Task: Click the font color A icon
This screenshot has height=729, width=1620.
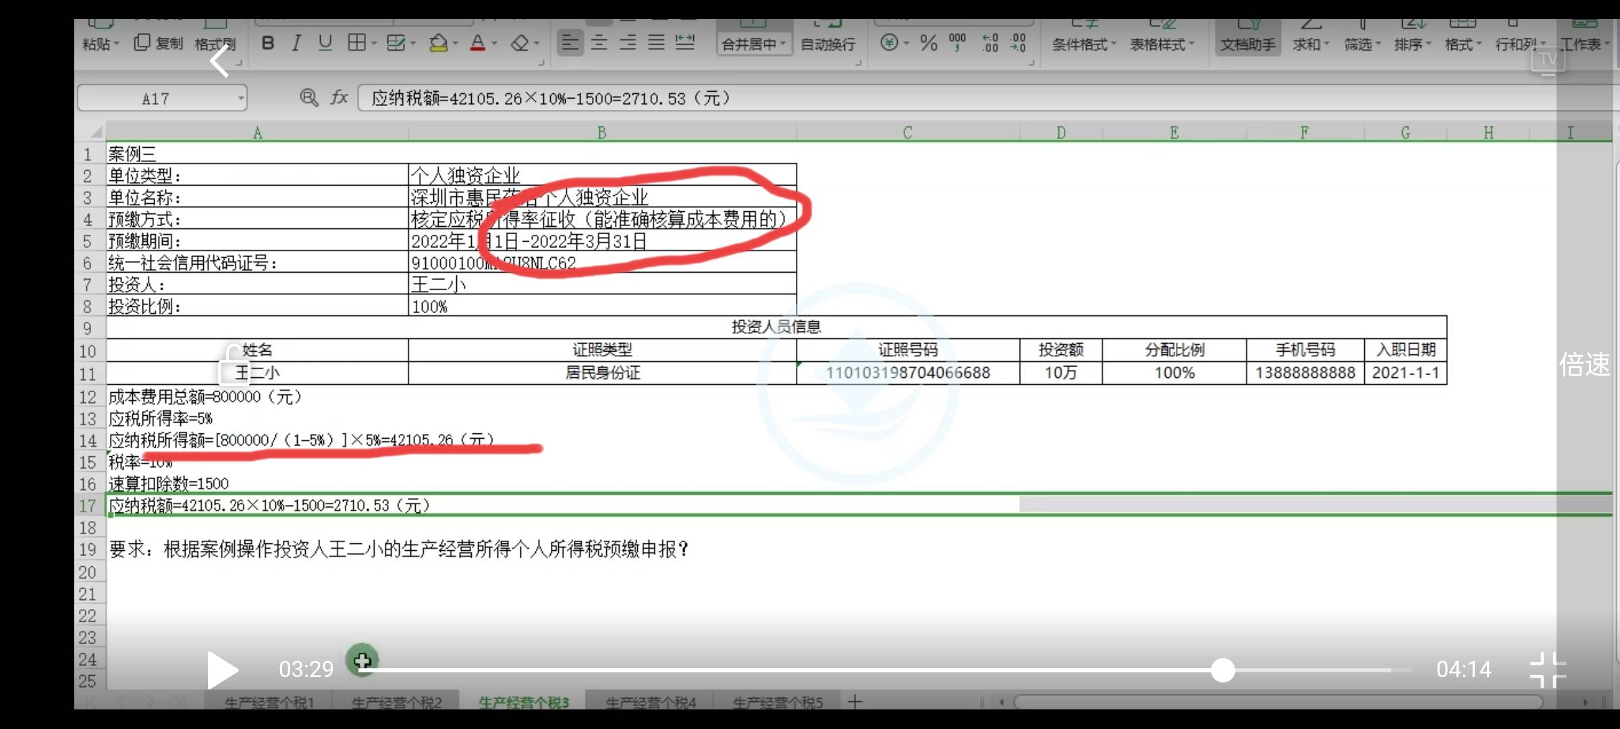Action: [478, 43]
